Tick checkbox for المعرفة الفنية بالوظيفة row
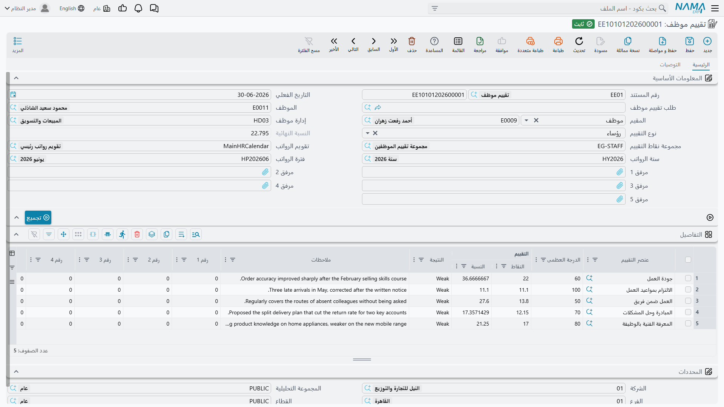The width and height of the screenshot is (724, 407). 688,323
